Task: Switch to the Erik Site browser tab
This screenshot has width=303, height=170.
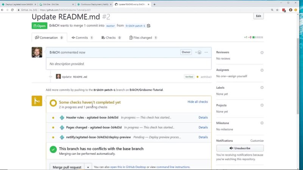Action: pos(56,4)
